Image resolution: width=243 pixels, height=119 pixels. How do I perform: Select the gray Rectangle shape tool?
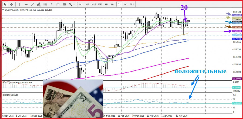coord(64,4)
